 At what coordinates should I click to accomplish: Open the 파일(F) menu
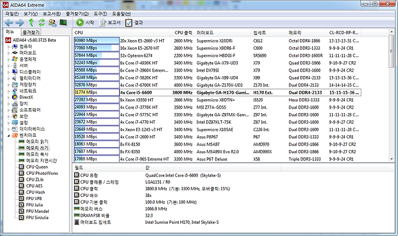[12, 14]
